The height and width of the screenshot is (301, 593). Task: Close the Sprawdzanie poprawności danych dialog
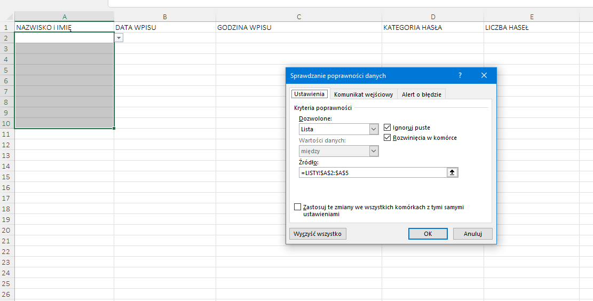click(x=484, y=76)
